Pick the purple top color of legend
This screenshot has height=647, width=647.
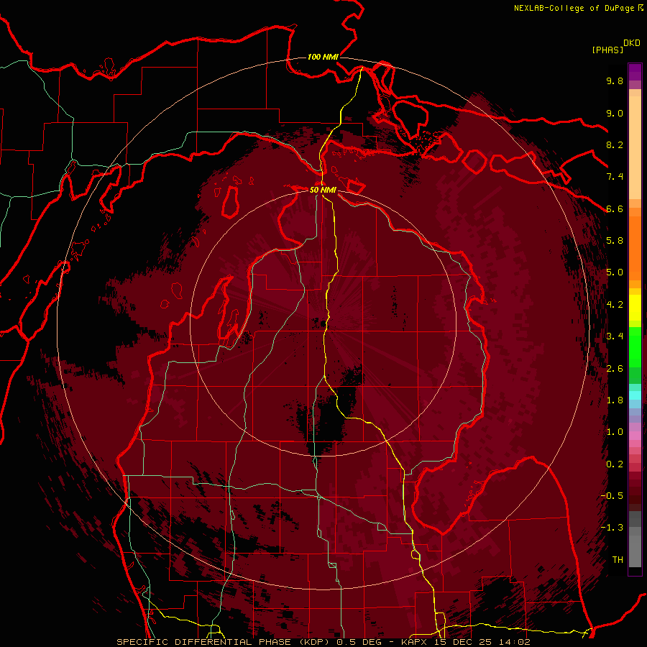pyautogui.click(x=635, y=72)
